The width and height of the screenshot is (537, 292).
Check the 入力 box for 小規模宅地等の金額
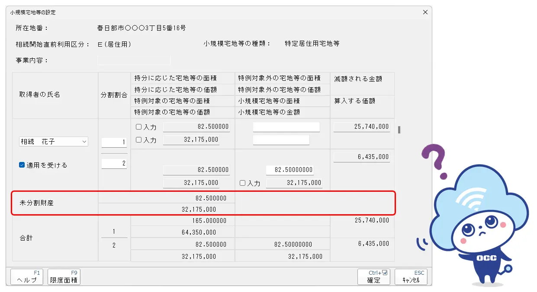(x=243, y=183)
